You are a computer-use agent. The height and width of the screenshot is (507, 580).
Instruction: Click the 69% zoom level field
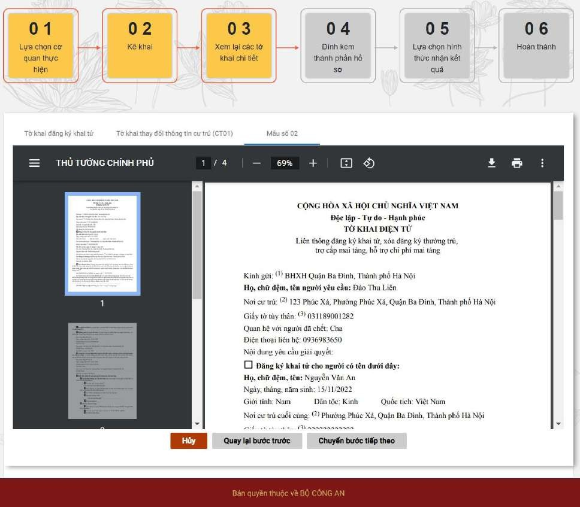[285, 163]
